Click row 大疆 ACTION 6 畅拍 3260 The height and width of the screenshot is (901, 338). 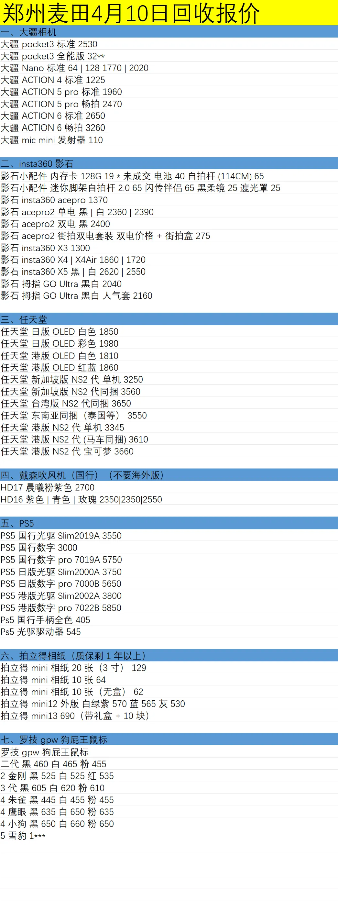point(169,128)
